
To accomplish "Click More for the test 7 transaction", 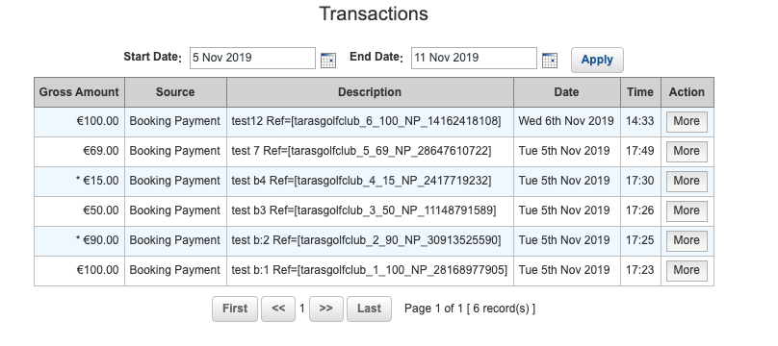I will point(687,152).
